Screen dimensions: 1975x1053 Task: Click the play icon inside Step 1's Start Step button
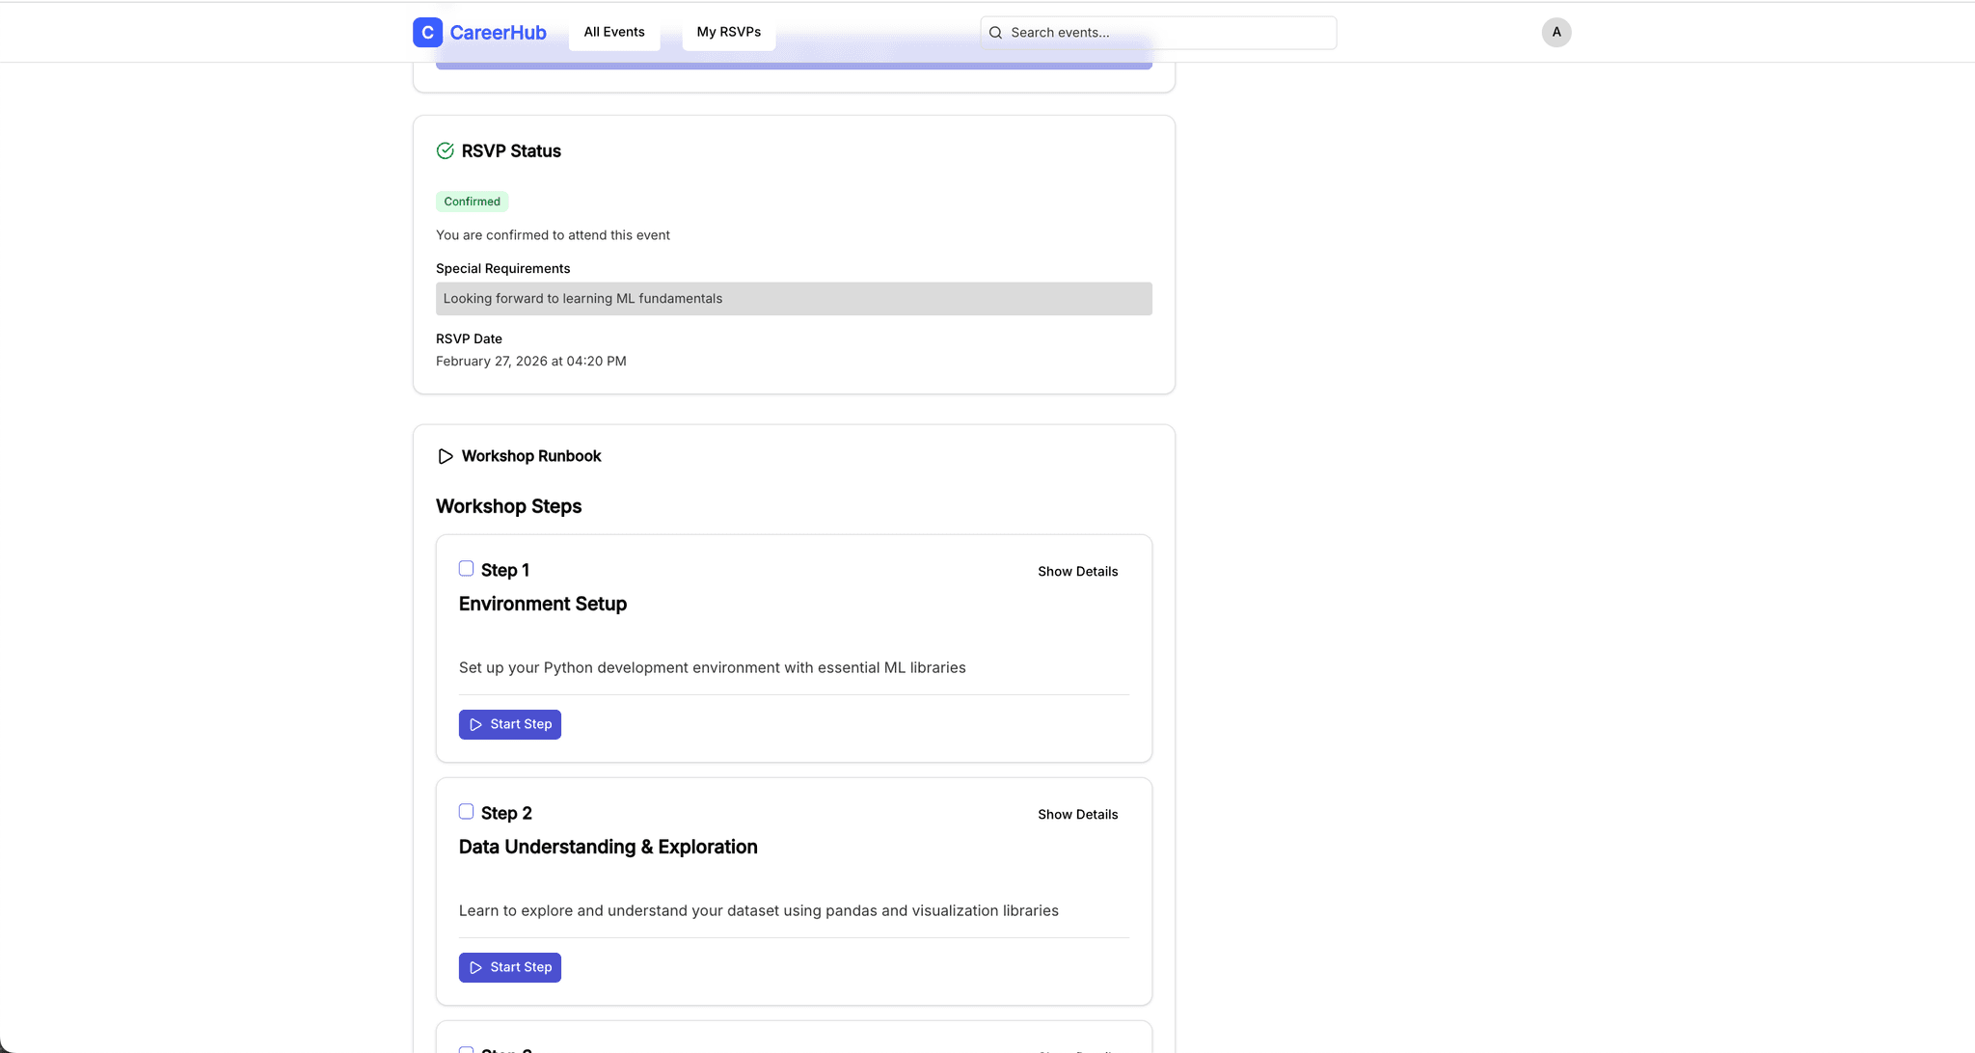[x=474, y=723]
